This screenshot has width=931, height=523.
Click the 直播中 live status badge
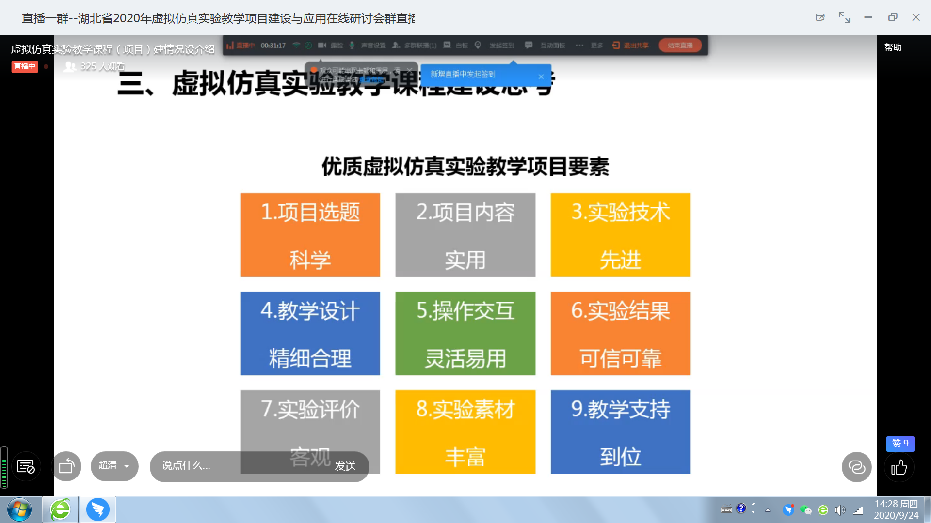click(24, 66)
